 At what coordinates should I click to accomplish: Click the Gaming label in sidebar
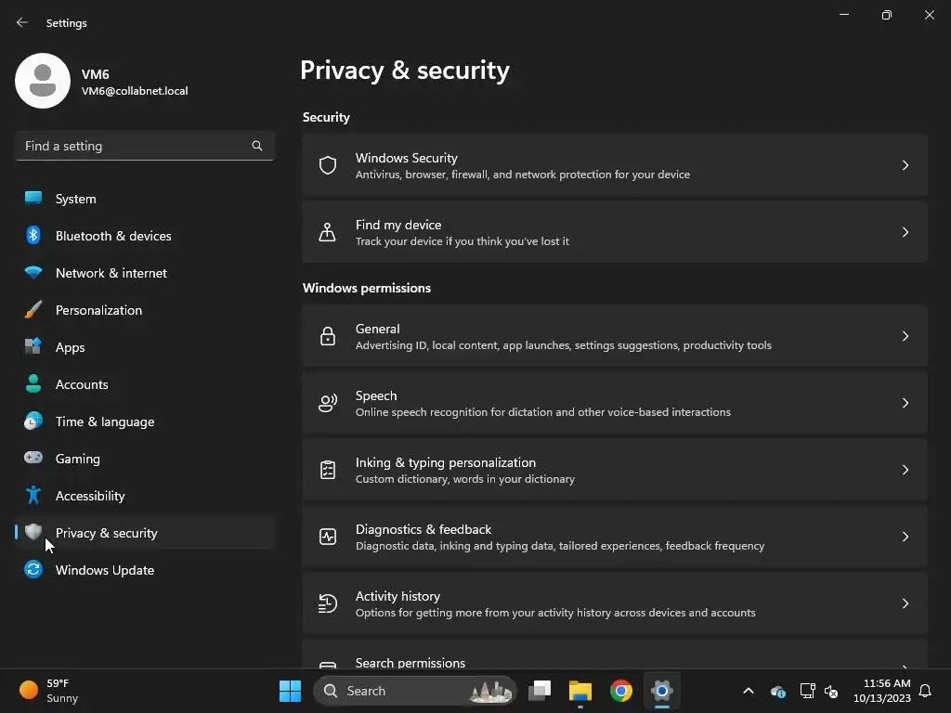point(78,459)
